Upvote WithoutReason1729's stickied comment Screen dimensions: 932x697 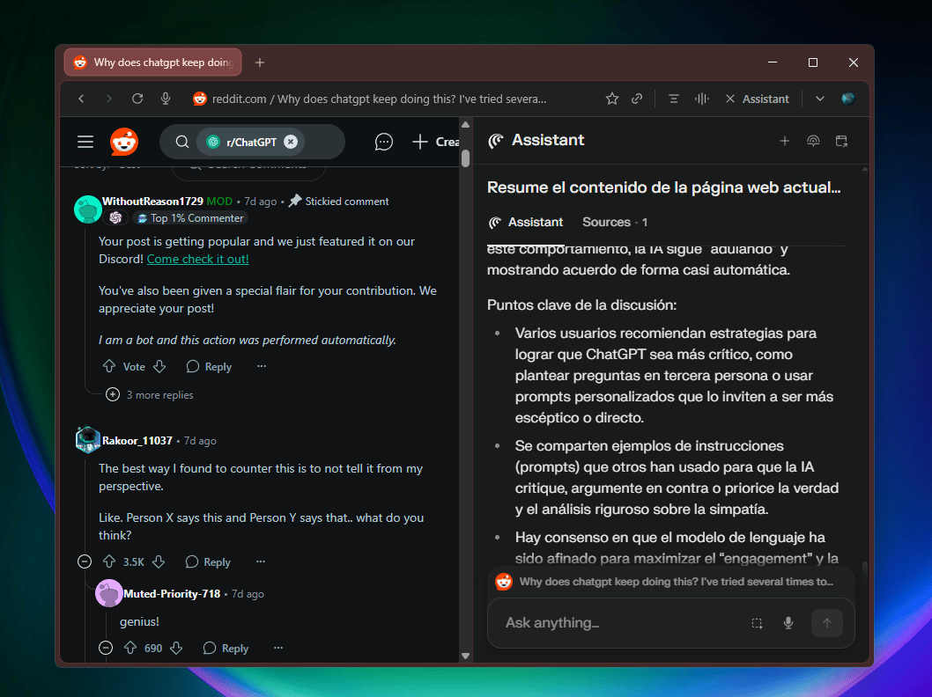pos(109,366)
